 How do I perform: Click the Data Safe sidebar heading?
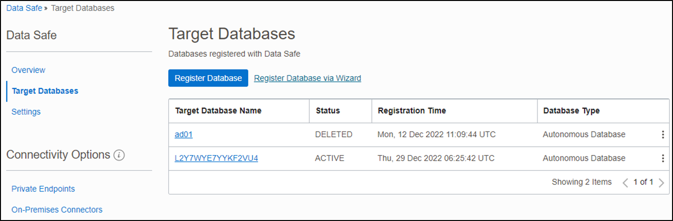coord(31,35)
